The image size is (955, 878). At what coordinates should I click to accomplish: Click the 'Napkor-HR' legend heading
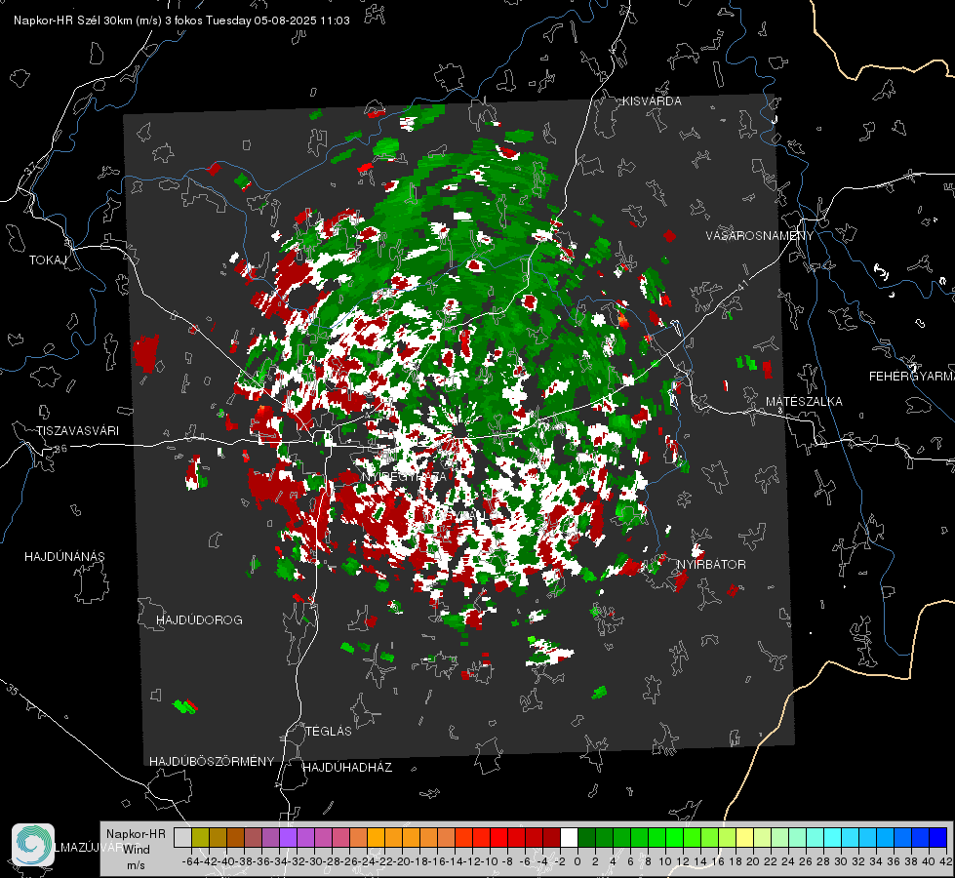136,834
